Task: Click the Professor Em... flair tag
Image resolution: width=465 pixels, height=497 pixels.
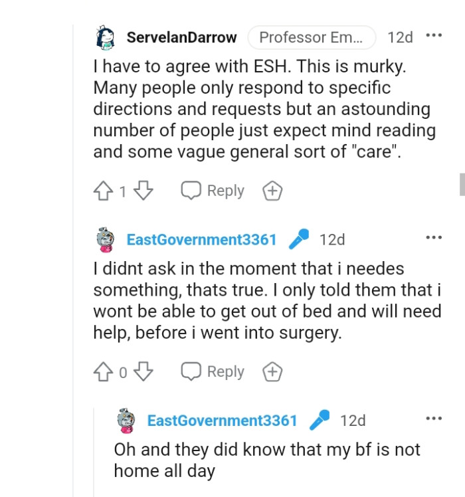Action: click(312, 38)
